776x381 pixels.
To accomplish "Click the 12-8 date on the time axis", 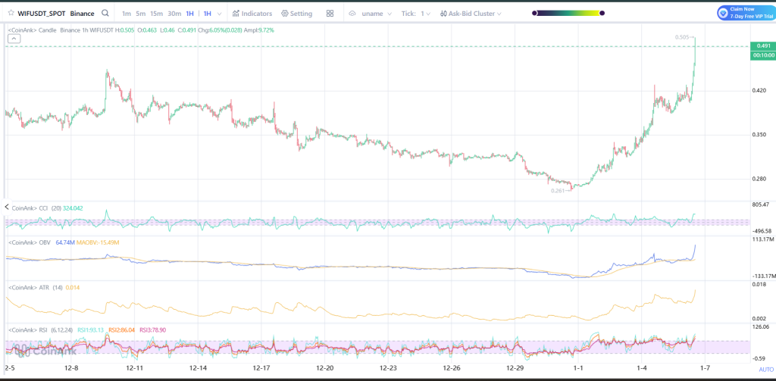I will coord(72,369).
